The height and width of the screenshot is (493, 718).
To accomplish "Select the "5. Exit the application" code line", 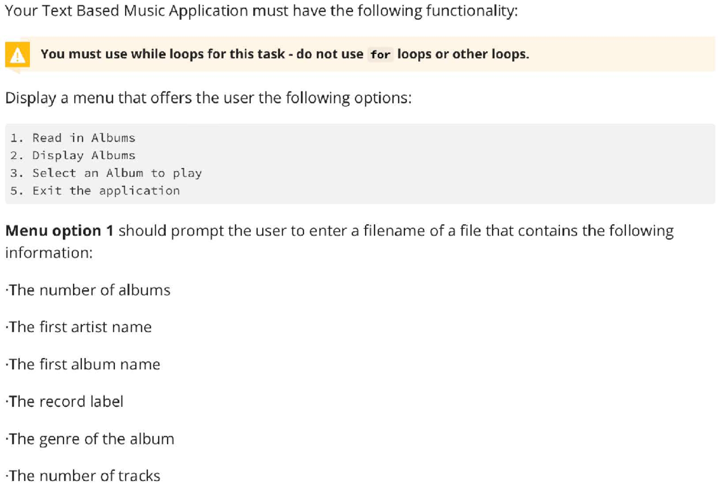I will tap(95, 191).
